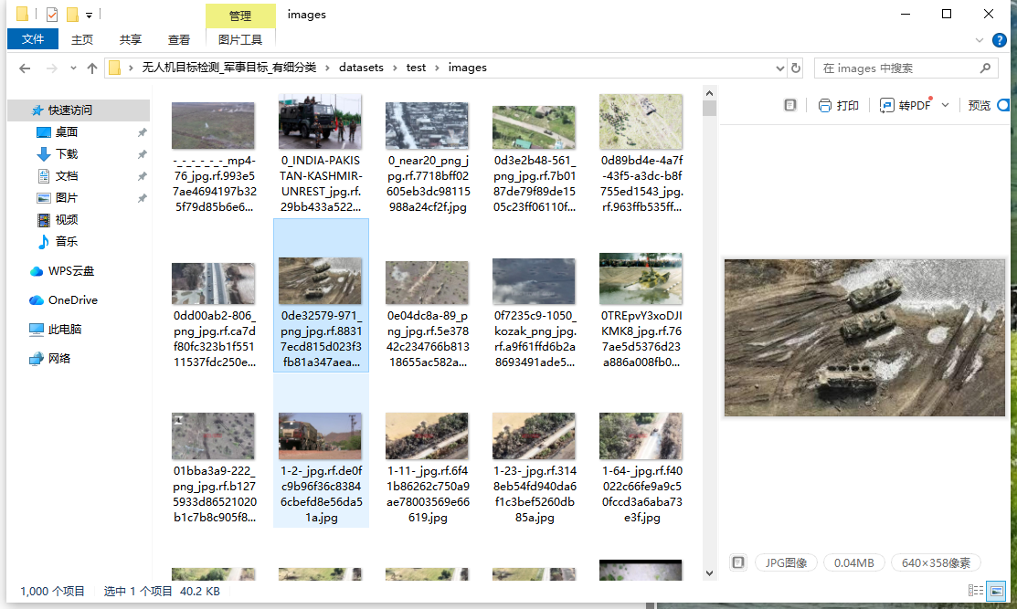Expand the chevron after test breadcrumb

click(437, 68)
